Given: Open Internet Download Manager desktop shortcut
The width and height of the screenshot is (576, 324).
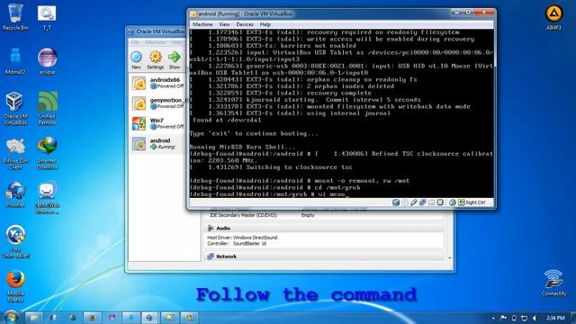Looking at the screenshot, I should 47,153.
